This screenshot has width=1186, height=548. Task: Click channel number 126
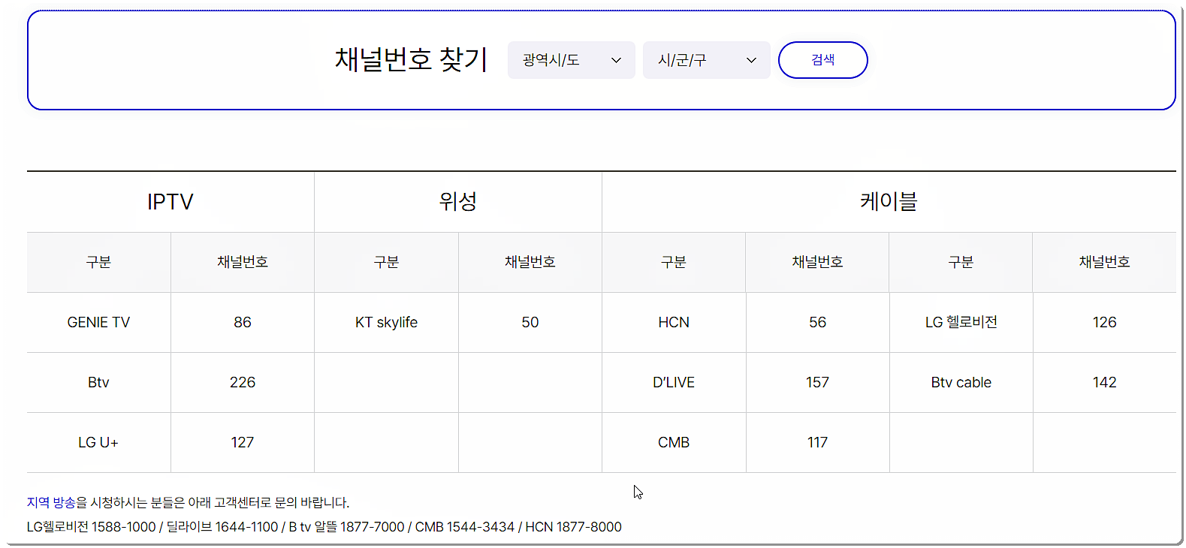tap(1105, 322)
